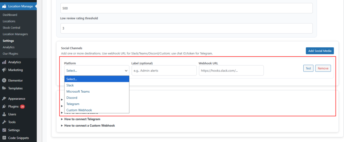
Task: Expand How to connect a Custom Webhook
Action: click(89, 126)
